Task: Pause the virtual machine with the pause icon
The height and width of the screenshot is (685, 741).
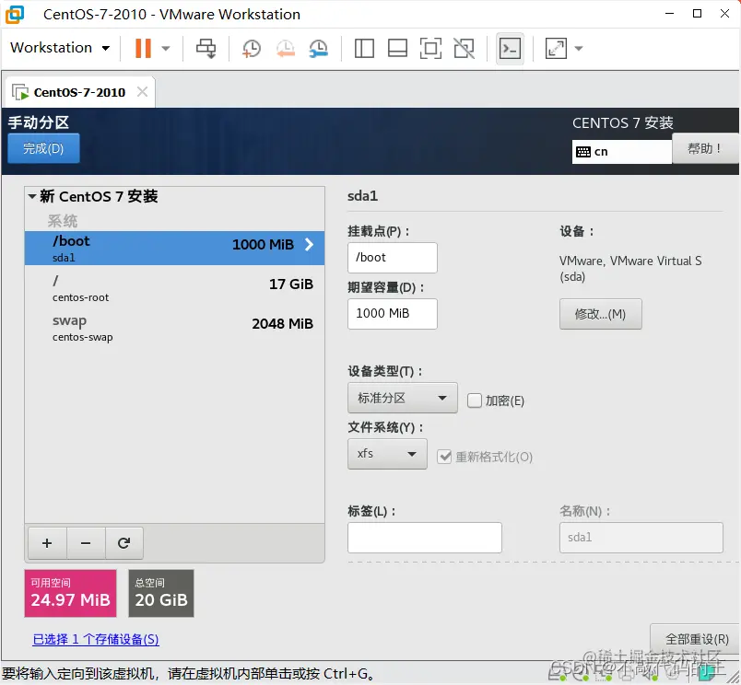Action: (x=143, y=48)
